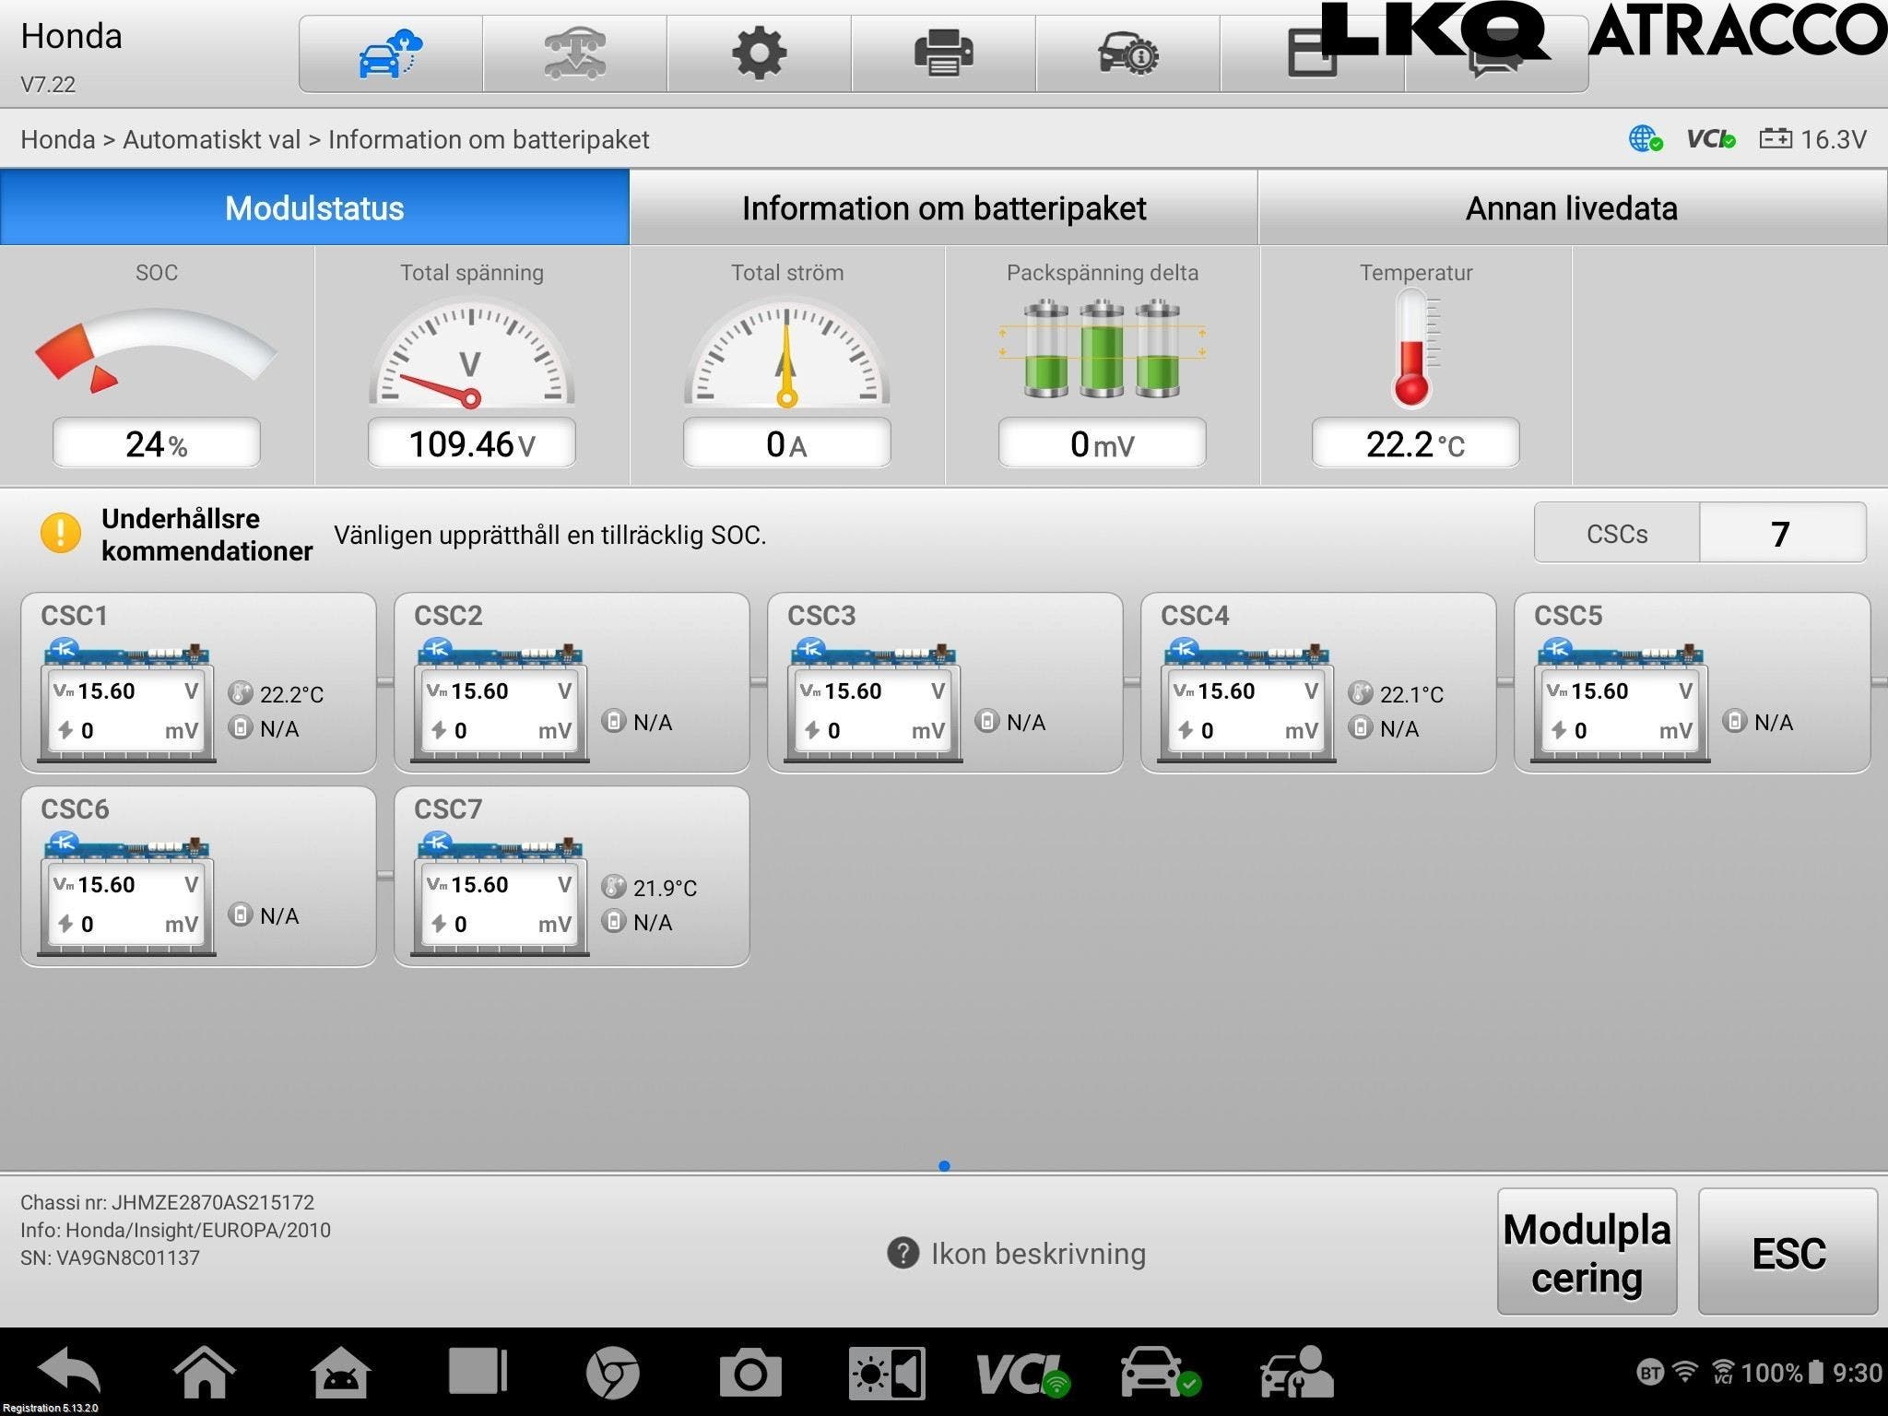Open vehicle info gear icon
The width and height of the screenshot is (1888, 1416).
coord(1127,53)
